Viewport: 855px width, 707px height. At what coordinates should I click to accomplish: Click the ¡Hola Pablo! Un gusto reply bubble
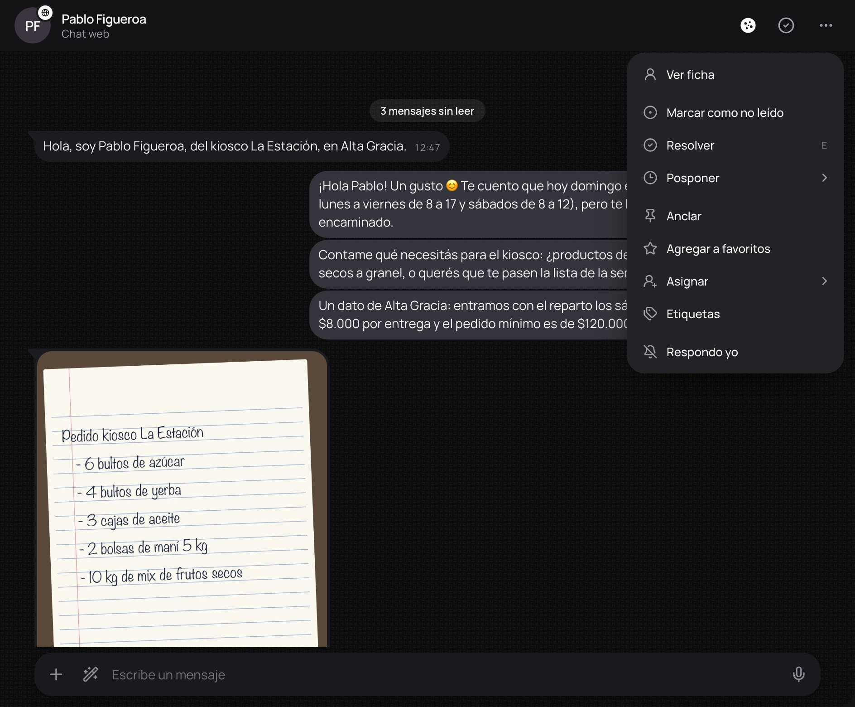click(468, 204)
